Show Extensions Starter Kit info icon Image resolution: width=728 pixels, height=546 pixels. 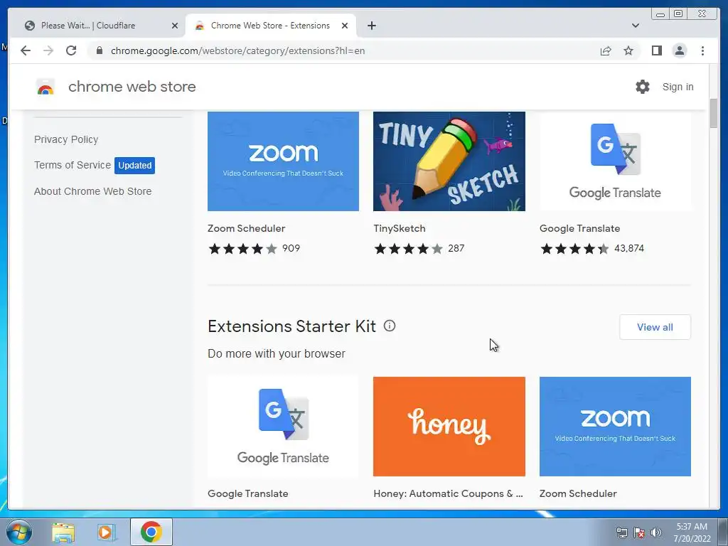coord(390,326)
